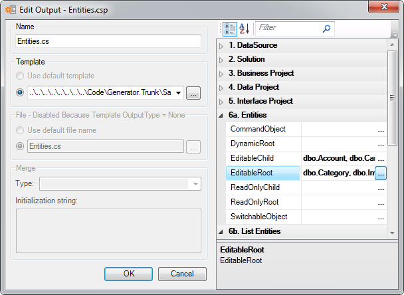This screenshot has height=295, width=404.
Task: Click the property grid scroll up arrow
Action: point(392,45)
